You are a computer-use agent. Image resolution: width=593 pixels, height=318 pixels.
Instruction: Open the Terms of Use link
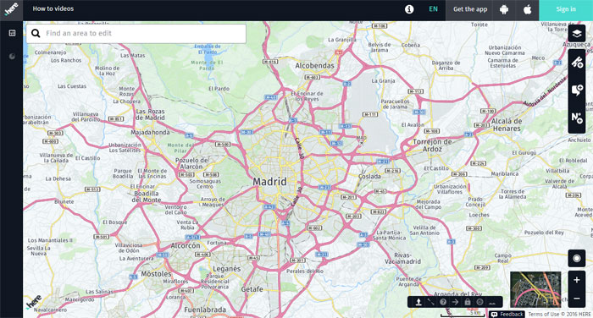544,315
